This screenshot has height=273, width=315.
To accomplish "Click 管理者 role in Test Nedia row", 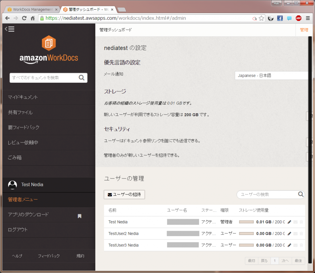I will [x=226, y=222].
